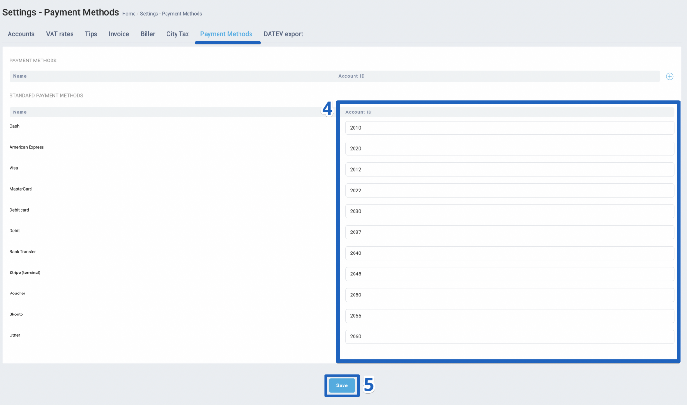The height and width of the screenshot is (405, 687).
Task: Save the payment method settings
Action: (342, 385)
